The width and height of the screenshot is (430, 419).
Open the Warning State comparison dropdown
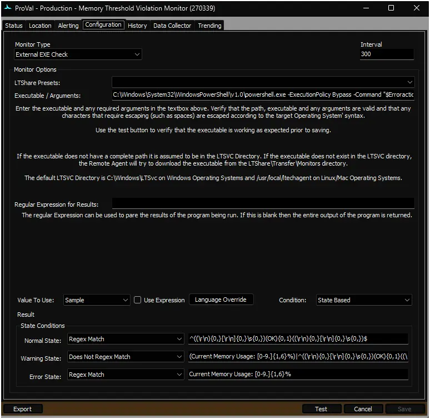tap(126, 357)
